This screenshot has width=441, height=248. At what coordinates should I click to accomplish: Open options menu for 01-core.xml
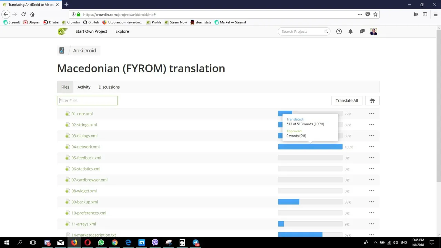tap(371, 114)
